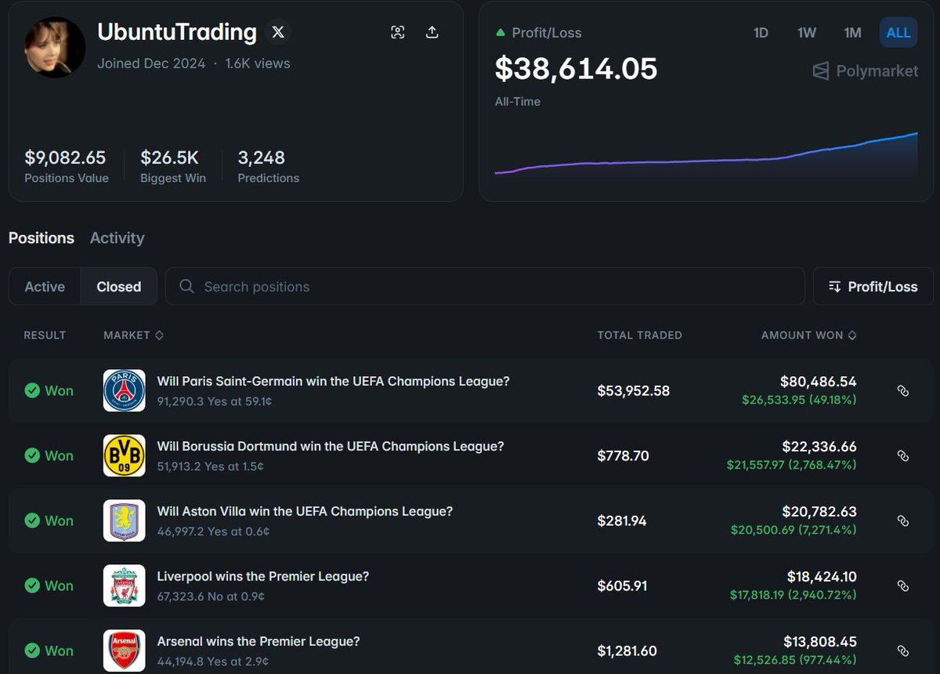Copy link for Aston Villa position
Screen dimensions: 940x674
point(902,521)
